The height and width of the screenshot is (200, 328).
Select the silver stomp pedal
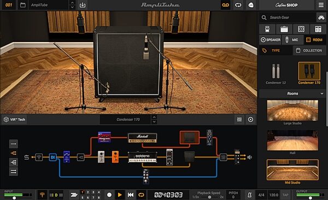pos(101,157)
